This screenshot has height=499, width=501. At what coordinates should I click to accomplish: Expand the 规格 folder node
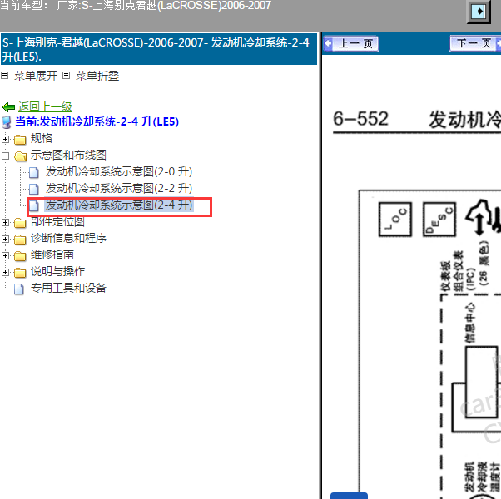tap(5, 139)
